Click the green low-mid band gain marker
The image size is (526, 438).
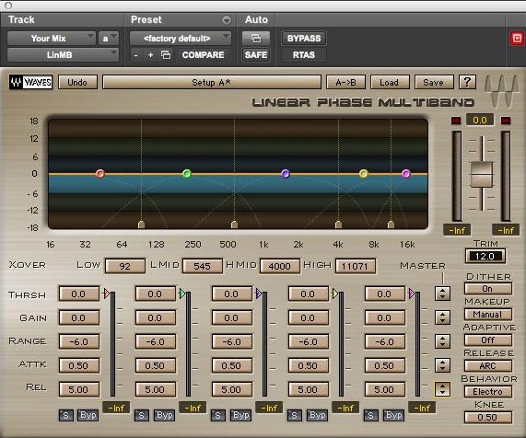187,173
